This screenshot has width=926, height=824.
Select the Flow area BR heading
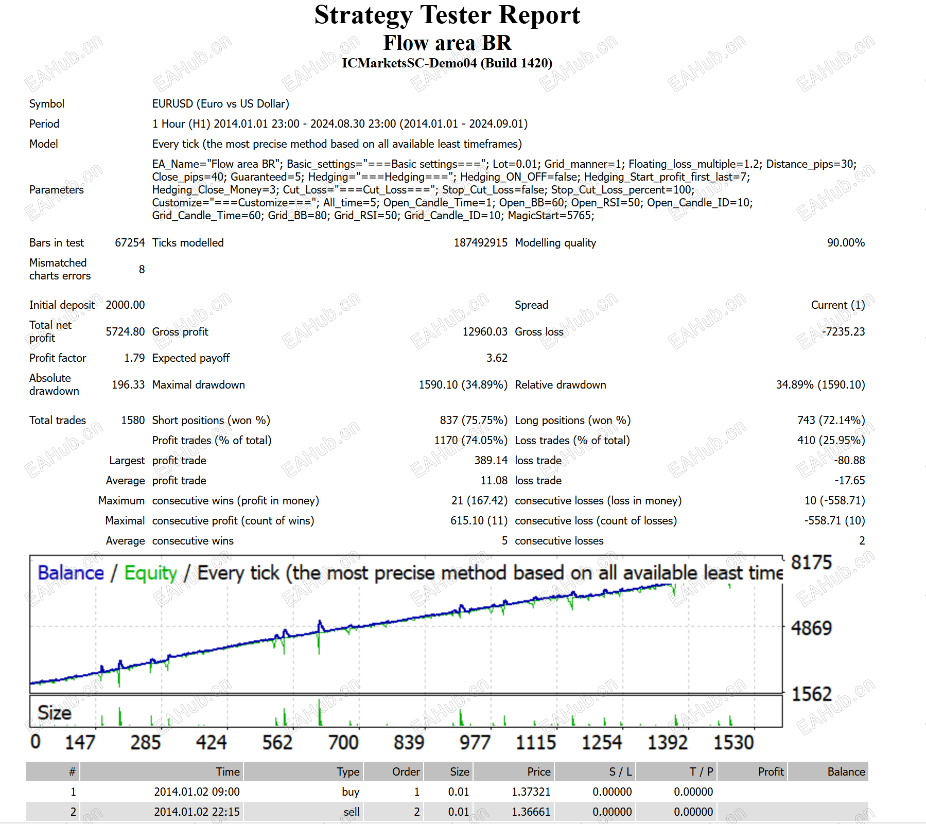point(447,43)
